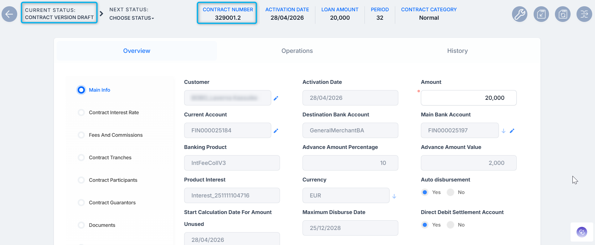Image resolution: width=595 pixels, height=245 pixels.
Task: Click pencil icon beside Current Account
Action: (276, 131)
